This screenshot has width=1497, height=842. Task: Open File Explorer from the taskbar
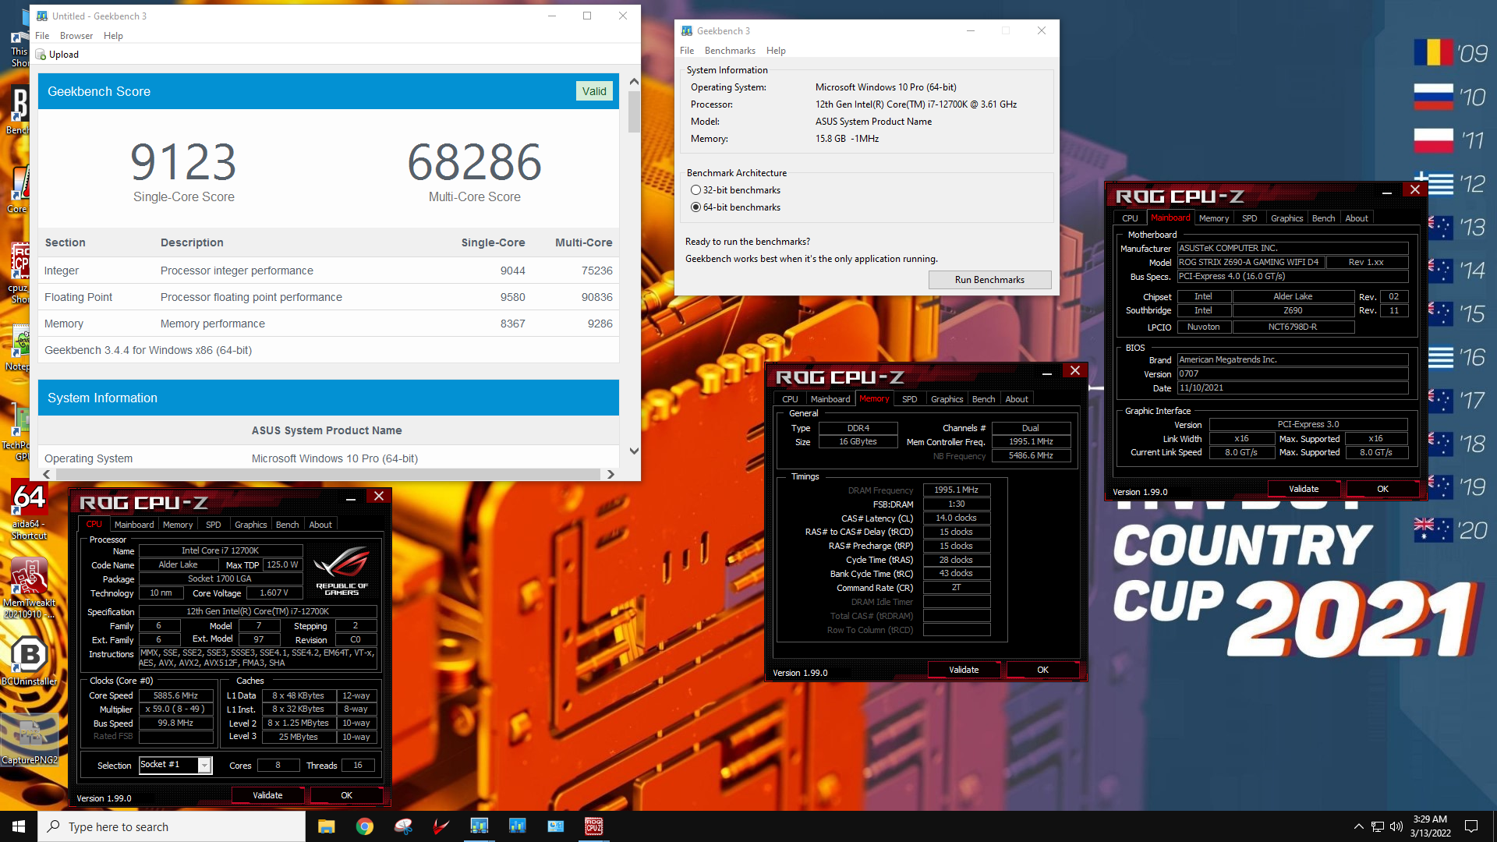(x=326, y=826)
